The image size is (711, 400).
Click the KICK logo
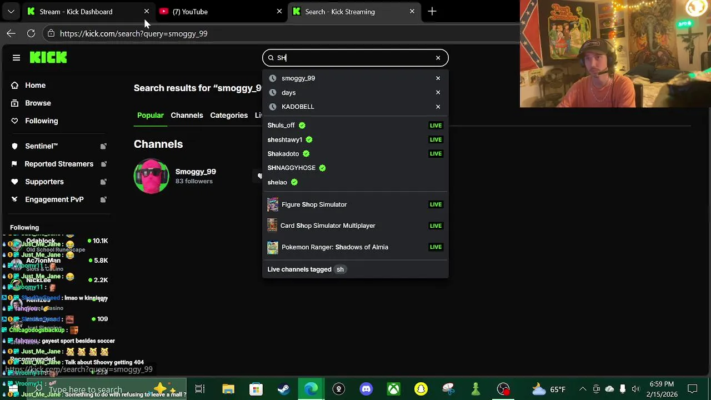48,57
